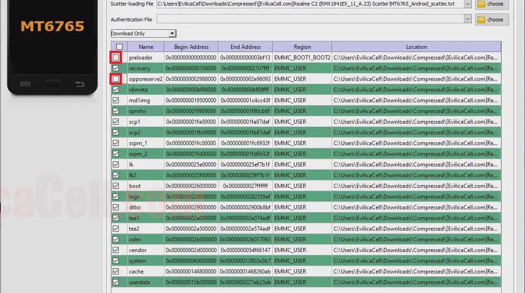The image size is (525, 293).
Task: Click the Name column header
Action: (146, 47)
